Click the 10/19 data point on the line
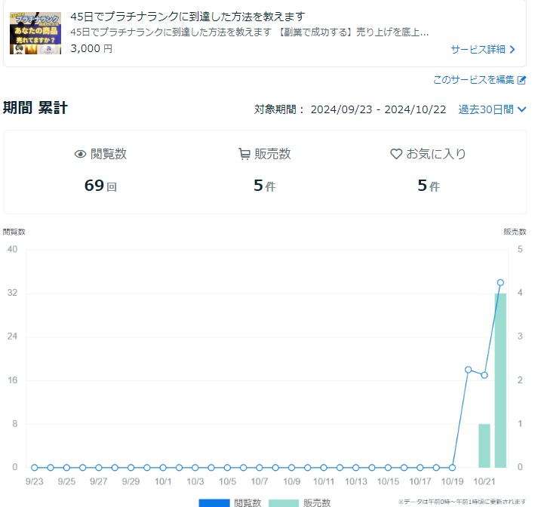The height and width of the screenshot is (507, 541). point(452,467)
